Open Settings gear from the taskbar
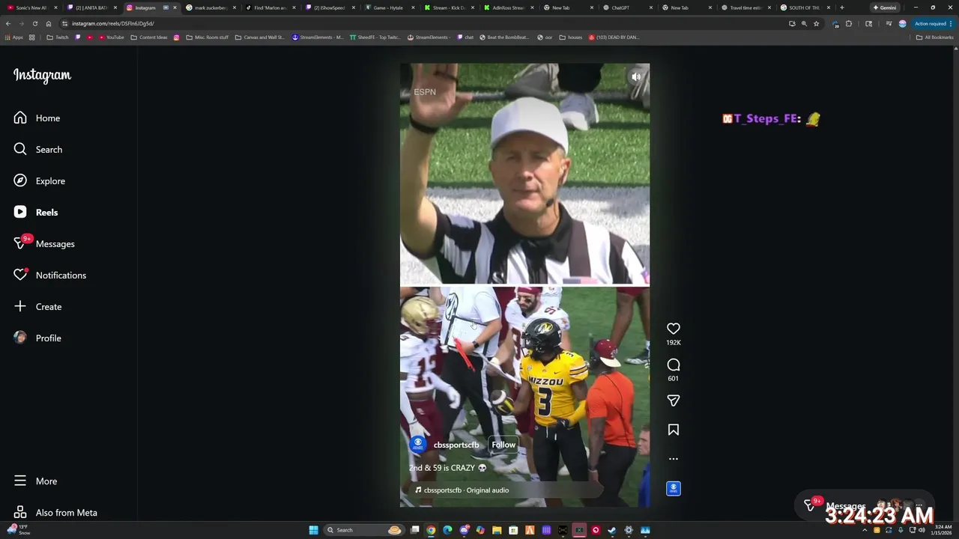The image size is (959, 539). point(629,530)
